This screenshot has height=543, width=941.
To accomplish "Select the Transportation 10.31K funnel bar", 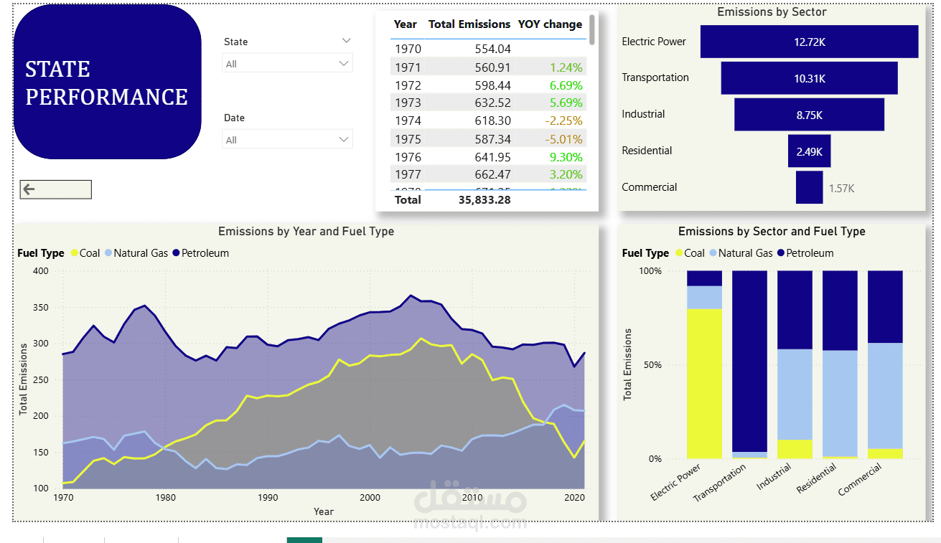I will [x=809, y=78].
